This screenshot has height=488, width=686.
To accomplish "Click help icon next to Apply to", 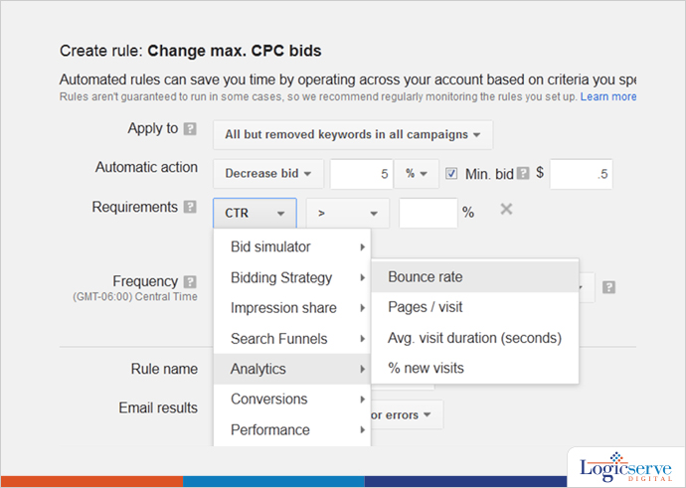I will (190, 129).
